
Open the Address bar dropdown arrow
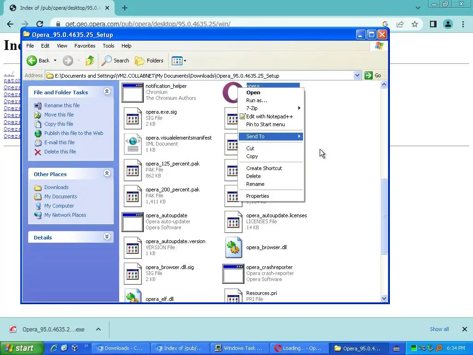357,75
